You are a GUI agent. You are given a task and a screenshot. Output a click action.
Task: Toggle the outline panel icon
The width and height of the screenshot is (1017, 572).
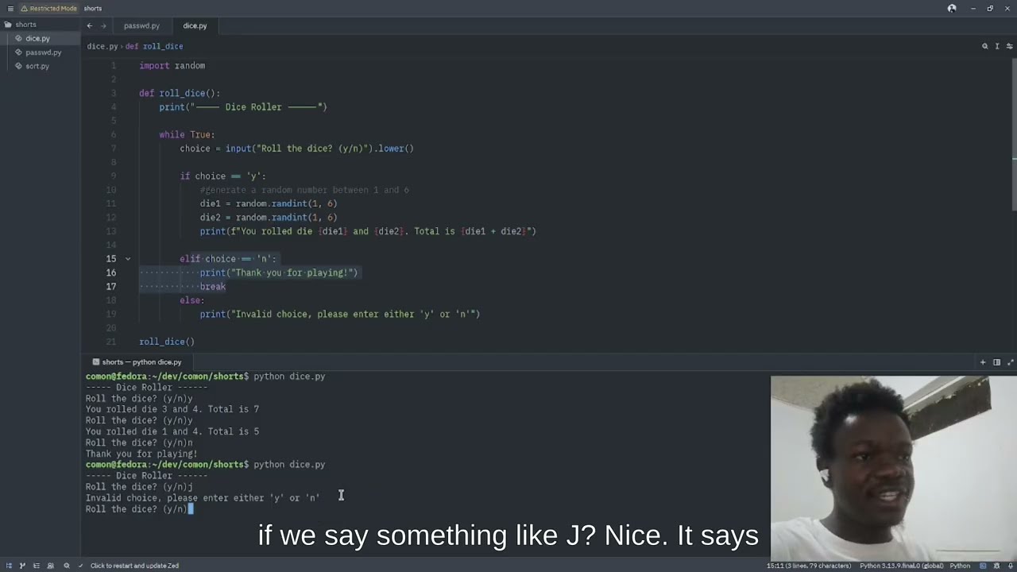(x=36, y=566)
